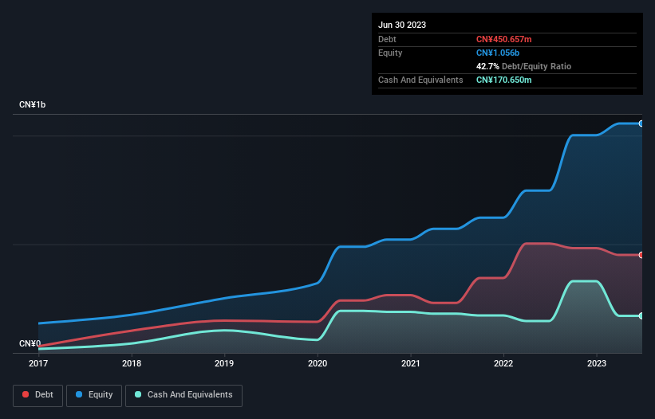Click the 2019 x-axis label

[224, 363]
